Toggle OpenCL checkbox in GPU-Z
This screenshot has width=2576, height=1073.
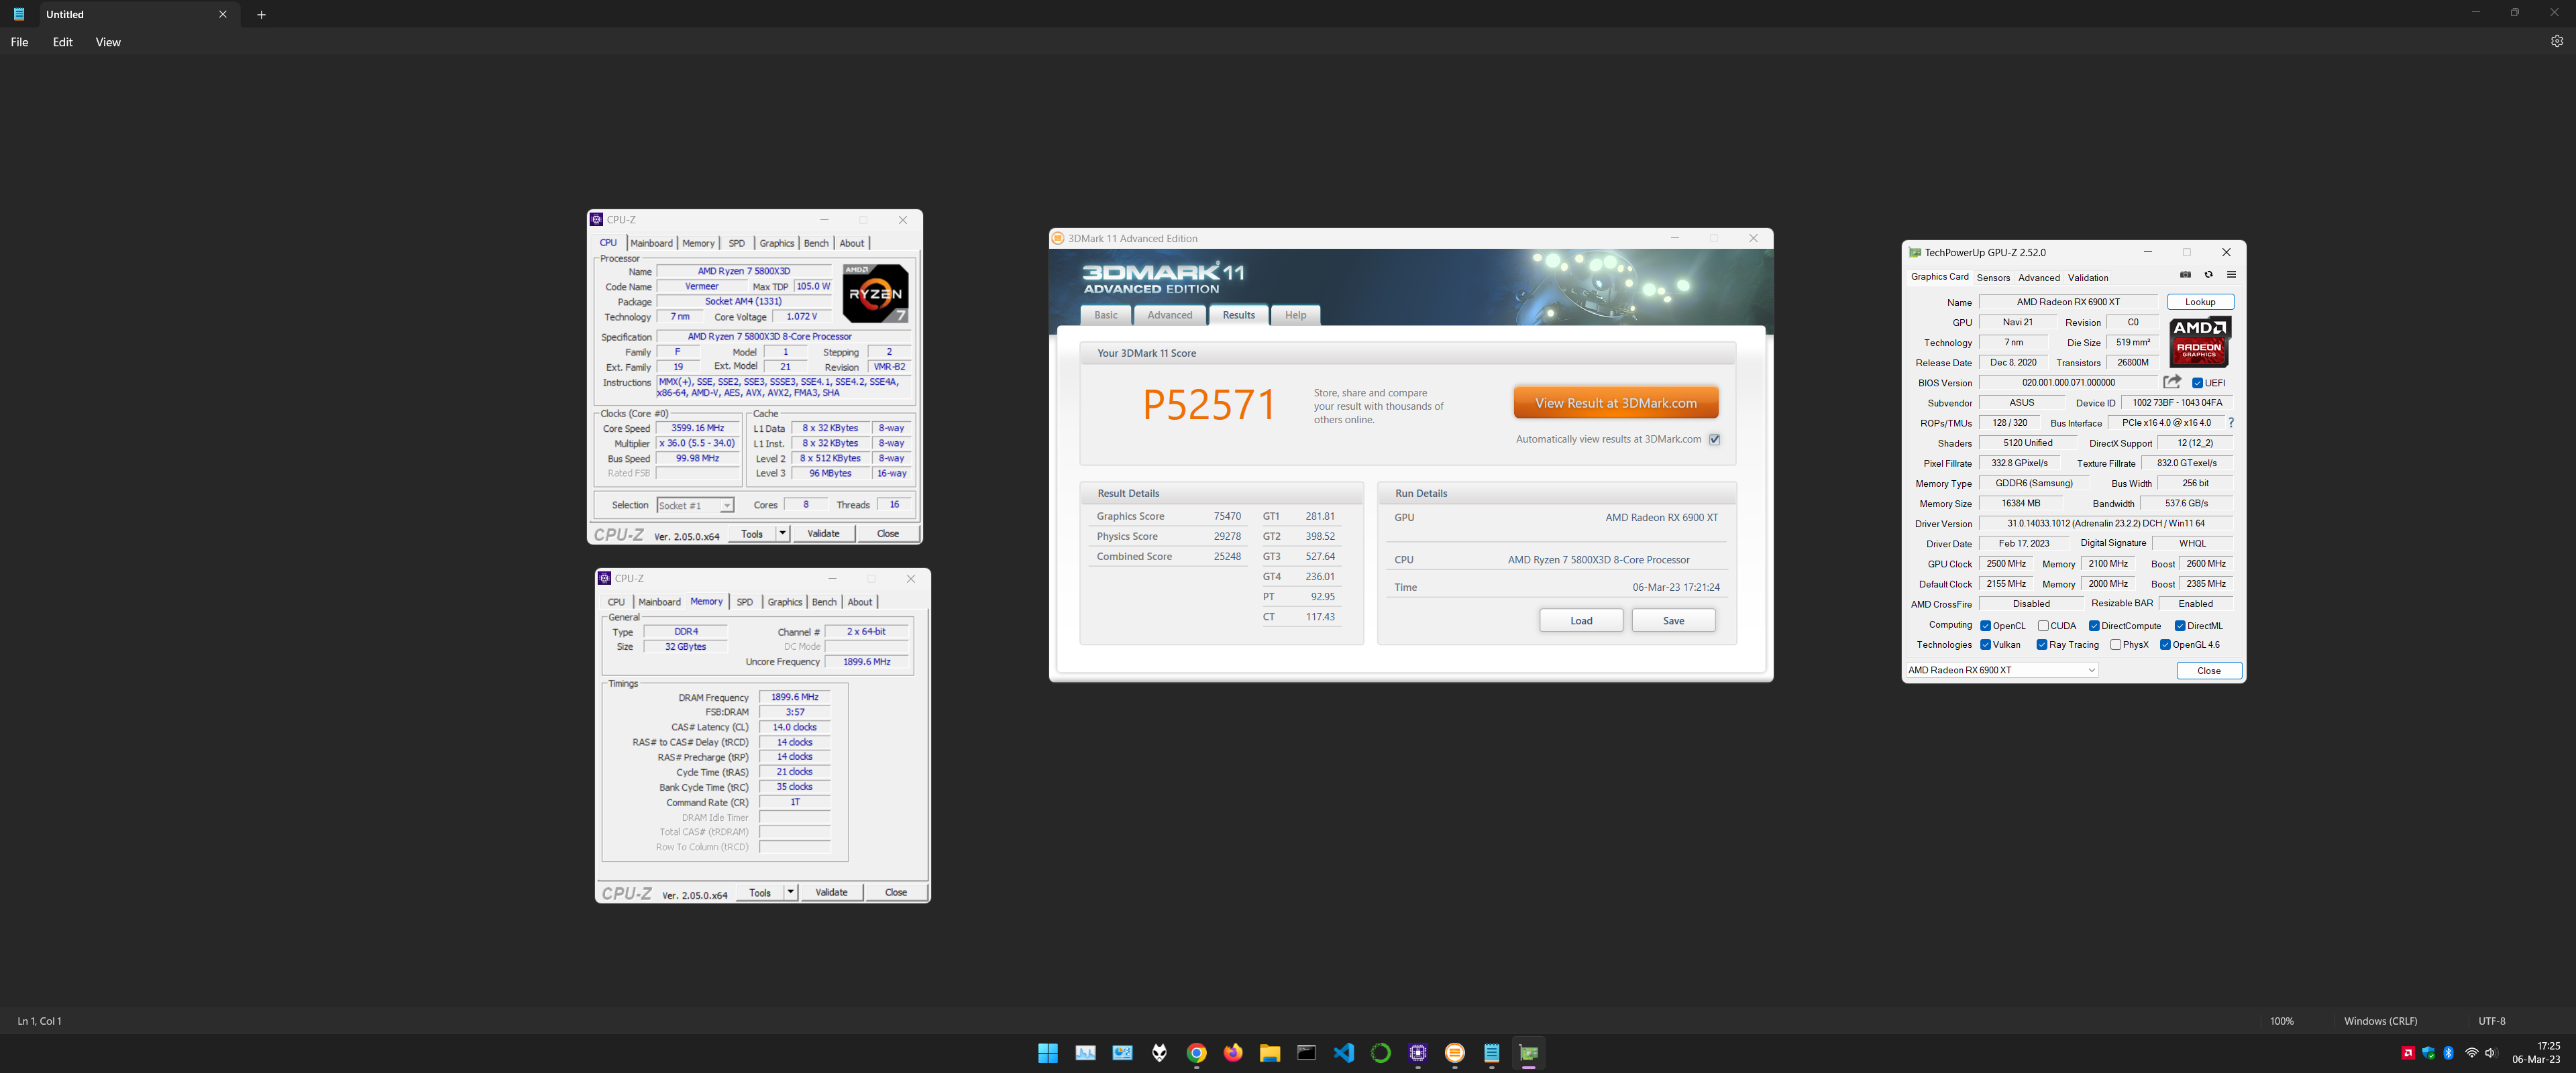pyautogui.click(x=1985, y=626)
